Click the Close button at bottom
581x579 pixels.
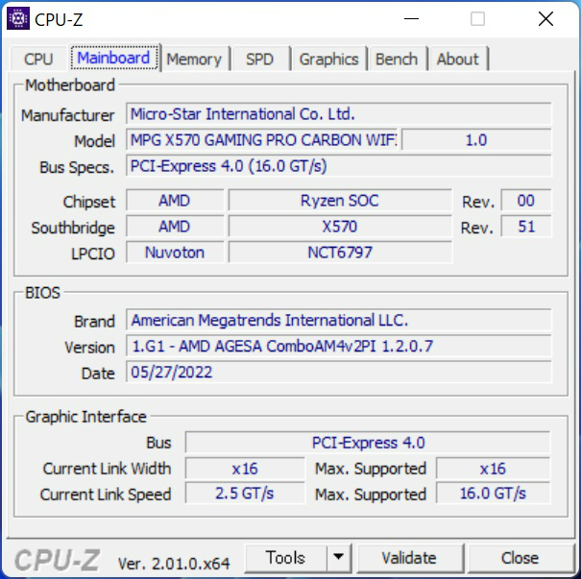pyautogui.click(x=520, y=558)
